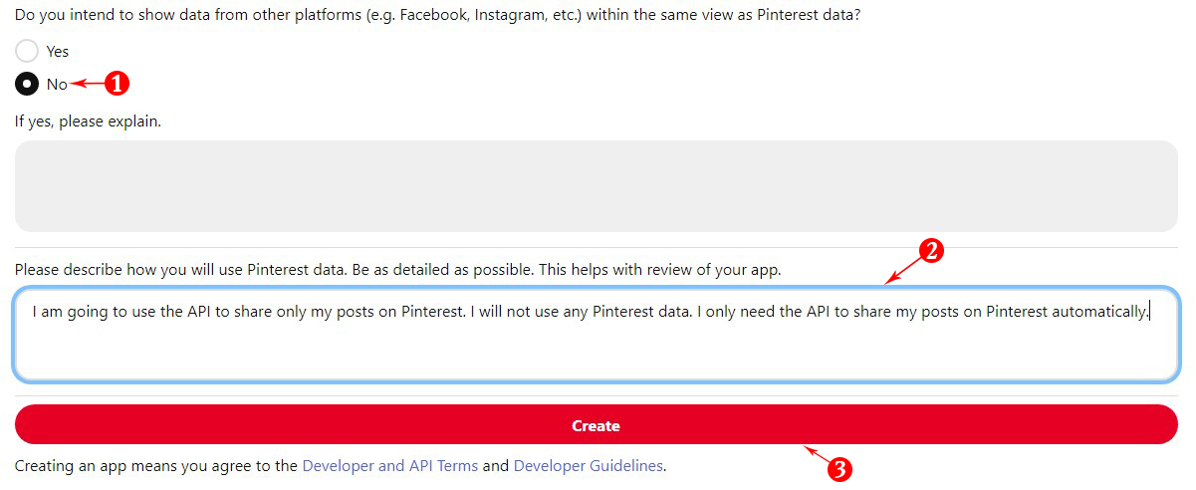This screenshot has height=490, width=1196.
Task: Click the red number 1 annotation marker
Action: [118, 84]
